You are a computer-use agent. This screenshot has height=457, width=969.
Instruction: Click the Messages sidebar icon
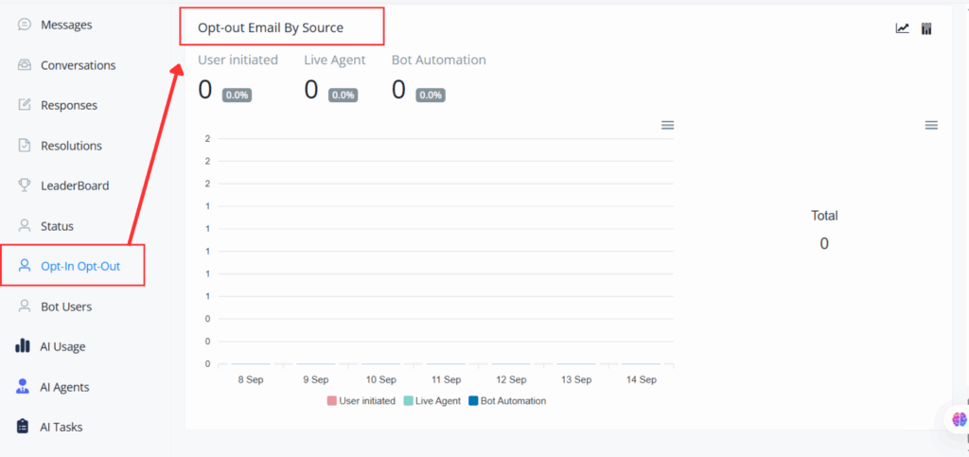[x=25, y=25]
